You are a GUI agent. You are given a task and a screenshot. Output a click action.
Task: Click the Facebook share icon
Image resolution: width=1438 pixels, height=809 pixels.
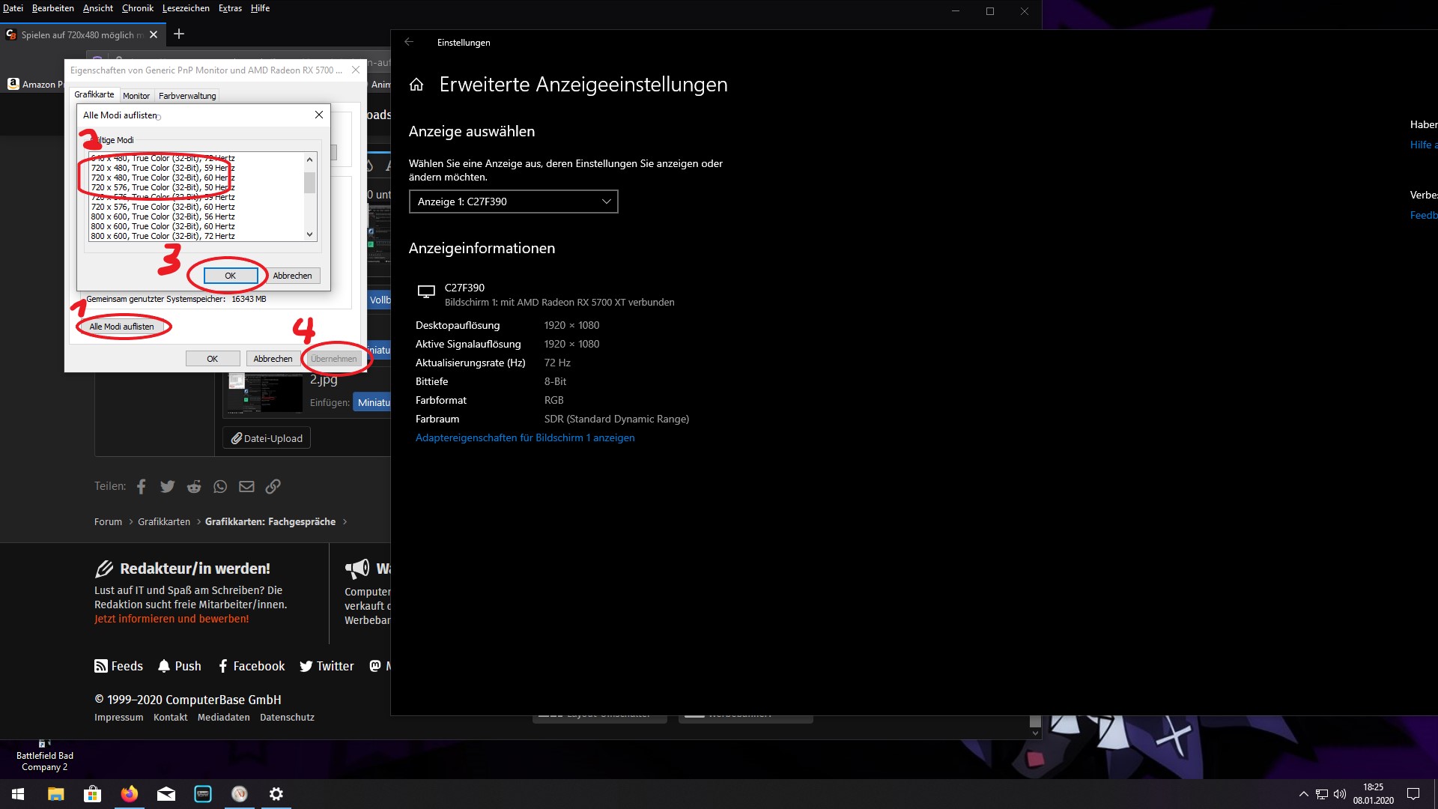pyautogui.click(x=142, y=487)
